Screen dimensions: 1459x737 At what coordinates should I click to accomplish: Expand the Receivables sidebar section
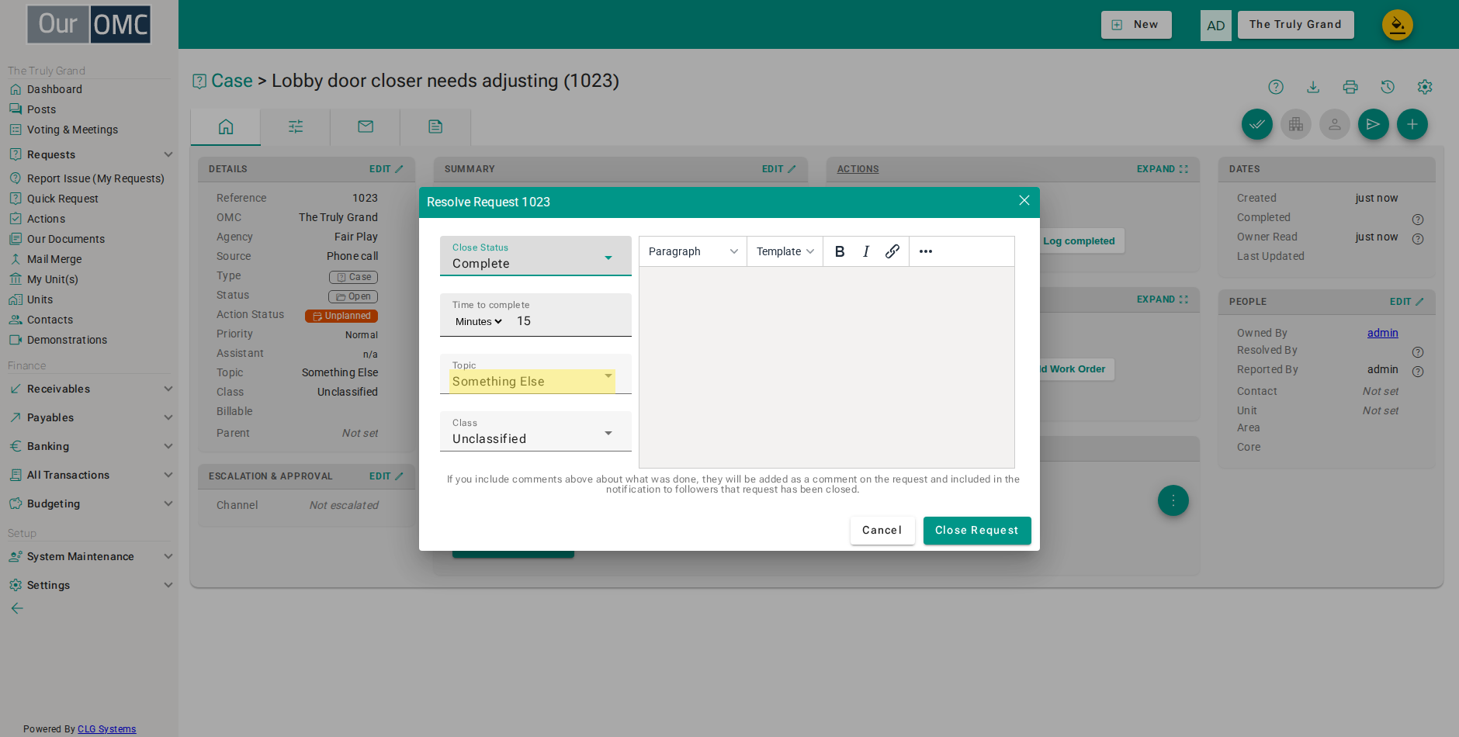coord(91,389)
